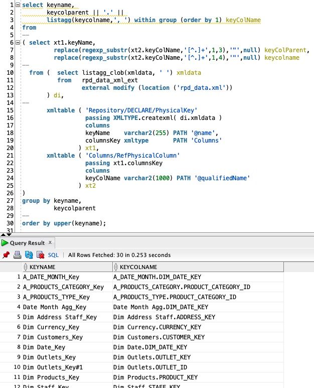This screenshot has height=388, width=314.
Task: Select cell Dim Outlets.OUTLET_ID
Action: coord(198,367)
